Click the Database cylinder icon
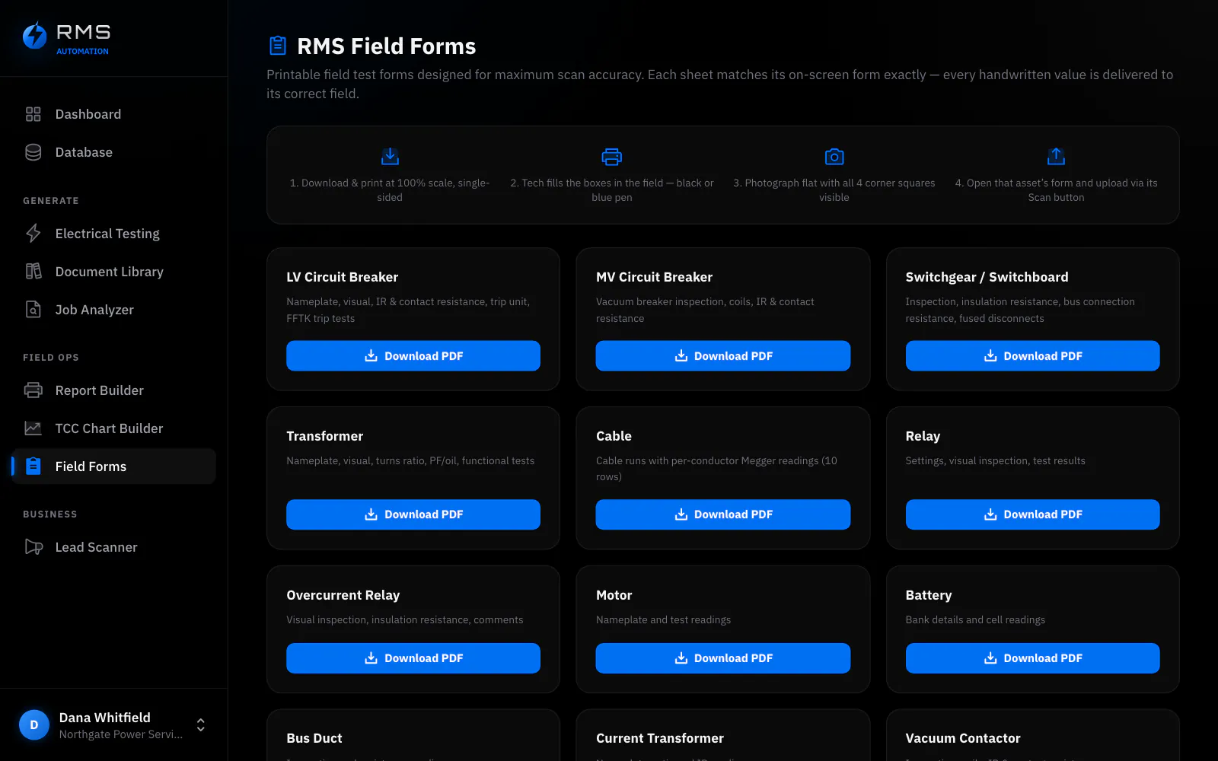This screenshot has width=1218, height=761. pos(33,152)
